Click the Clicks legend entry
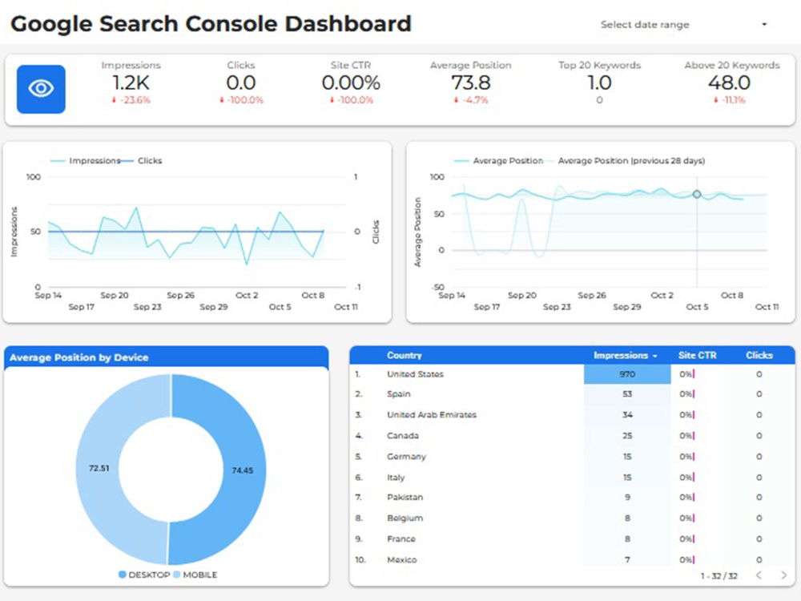Screen dimensions: 801x601 click(142, 160)
